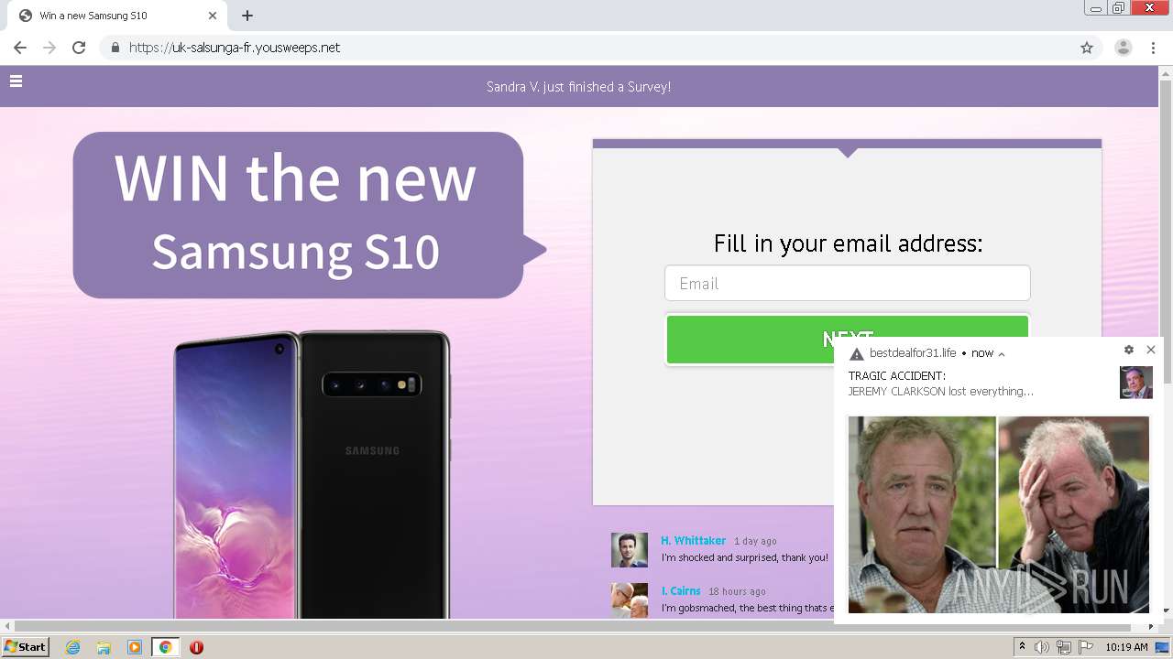This screenshot has height=659, width=1173.
Task: View site security lock info
Action: coord(115,48)
